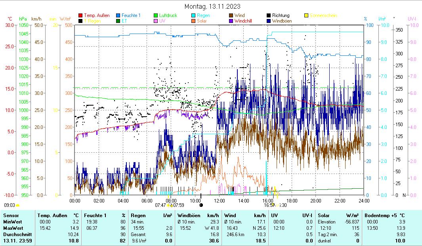The image size is (422, 246).
Task: Select the brown Wind legend marker
Action: [x=231, y=16]
